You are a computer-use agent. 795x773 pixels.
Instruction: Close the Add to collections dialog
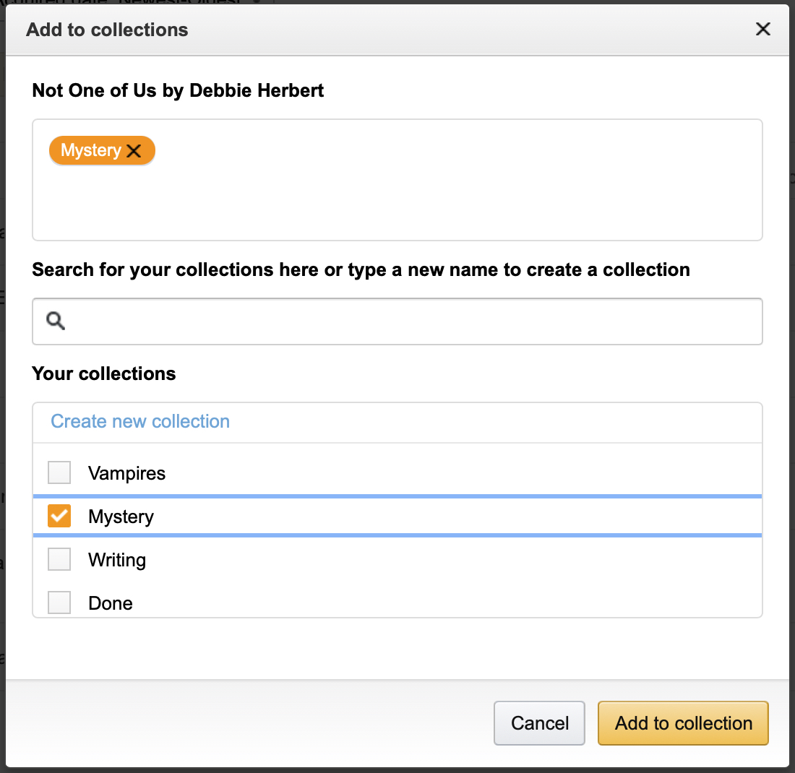762,30
